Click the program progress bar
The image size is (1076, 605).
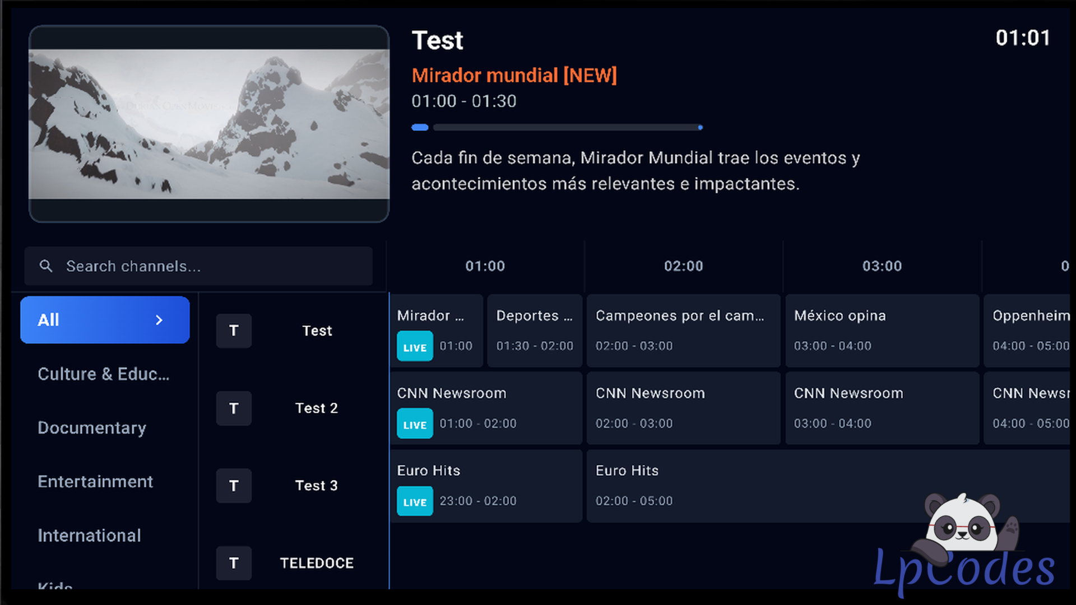click(x=566, y=128)
